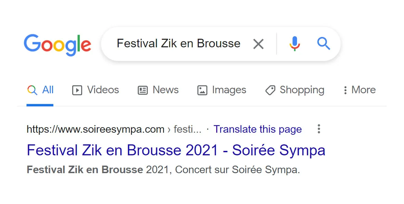Click the price tag icon beside Shopping
Image resolution: width=404 pixels, height=204 pixels.
click(270, 90)
